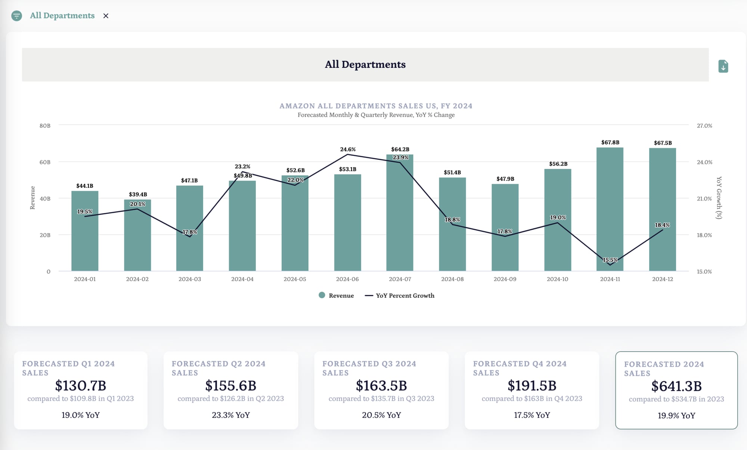
Task: Open the Forecasted Q4 2024 Sales card
Action: coord(532,390)
